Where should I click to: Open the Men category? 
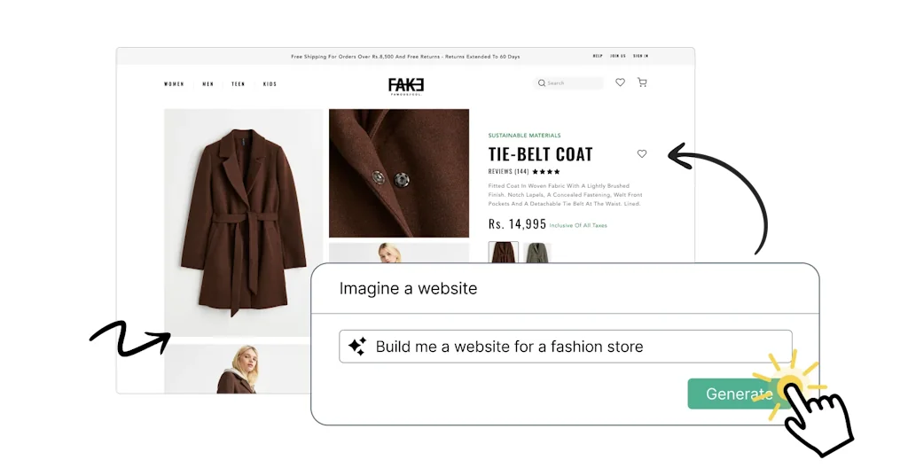tap(207, 84)
